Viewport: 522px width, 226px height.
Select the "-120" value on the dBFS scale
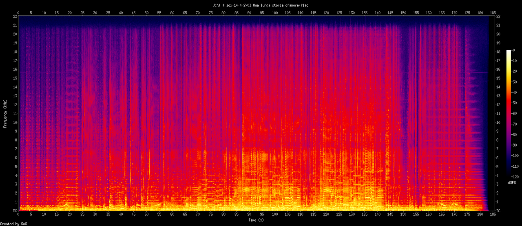click(x=515, y=177)
